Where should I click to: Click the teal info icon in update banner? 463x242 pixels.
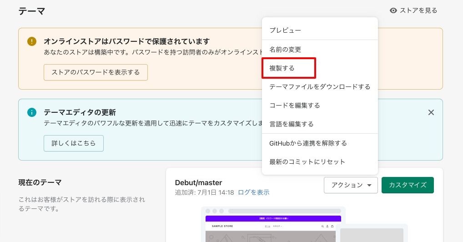point(32,112)
